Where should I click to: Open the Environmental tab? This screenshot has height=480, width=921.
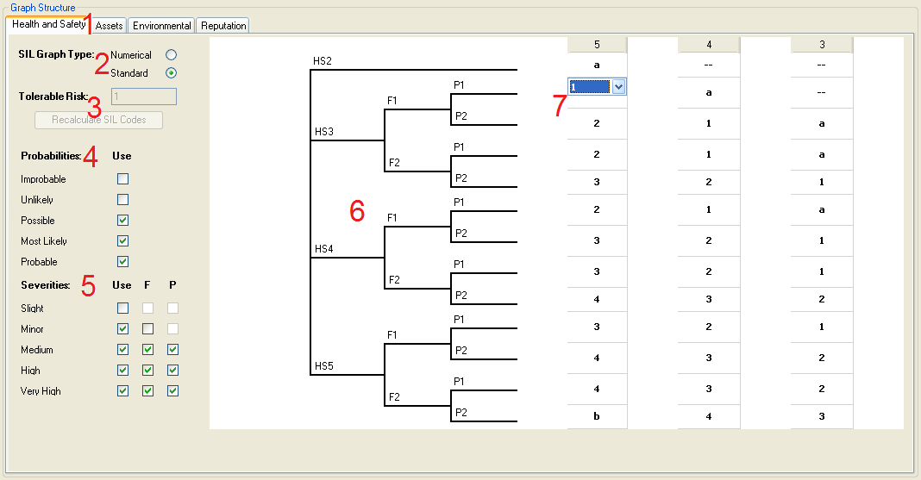161,26
